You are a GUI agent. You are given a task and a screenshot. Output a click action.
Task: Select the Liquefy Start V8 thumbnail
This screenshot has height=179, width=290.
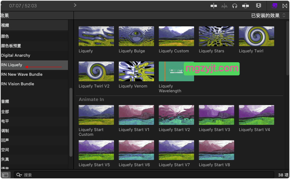pyautogui.click(x=216, y=150)
